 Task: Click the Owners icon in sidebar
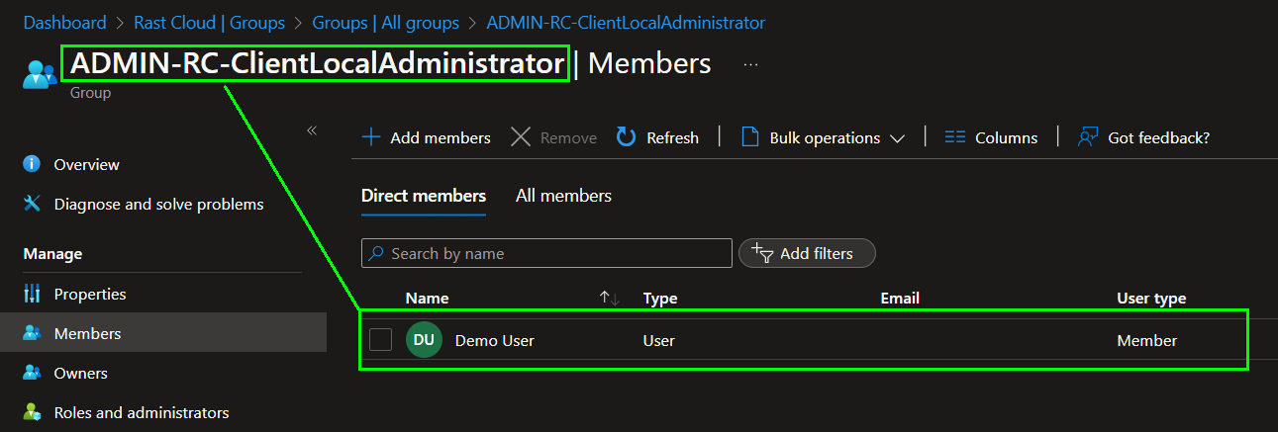[x=32, y=373]
